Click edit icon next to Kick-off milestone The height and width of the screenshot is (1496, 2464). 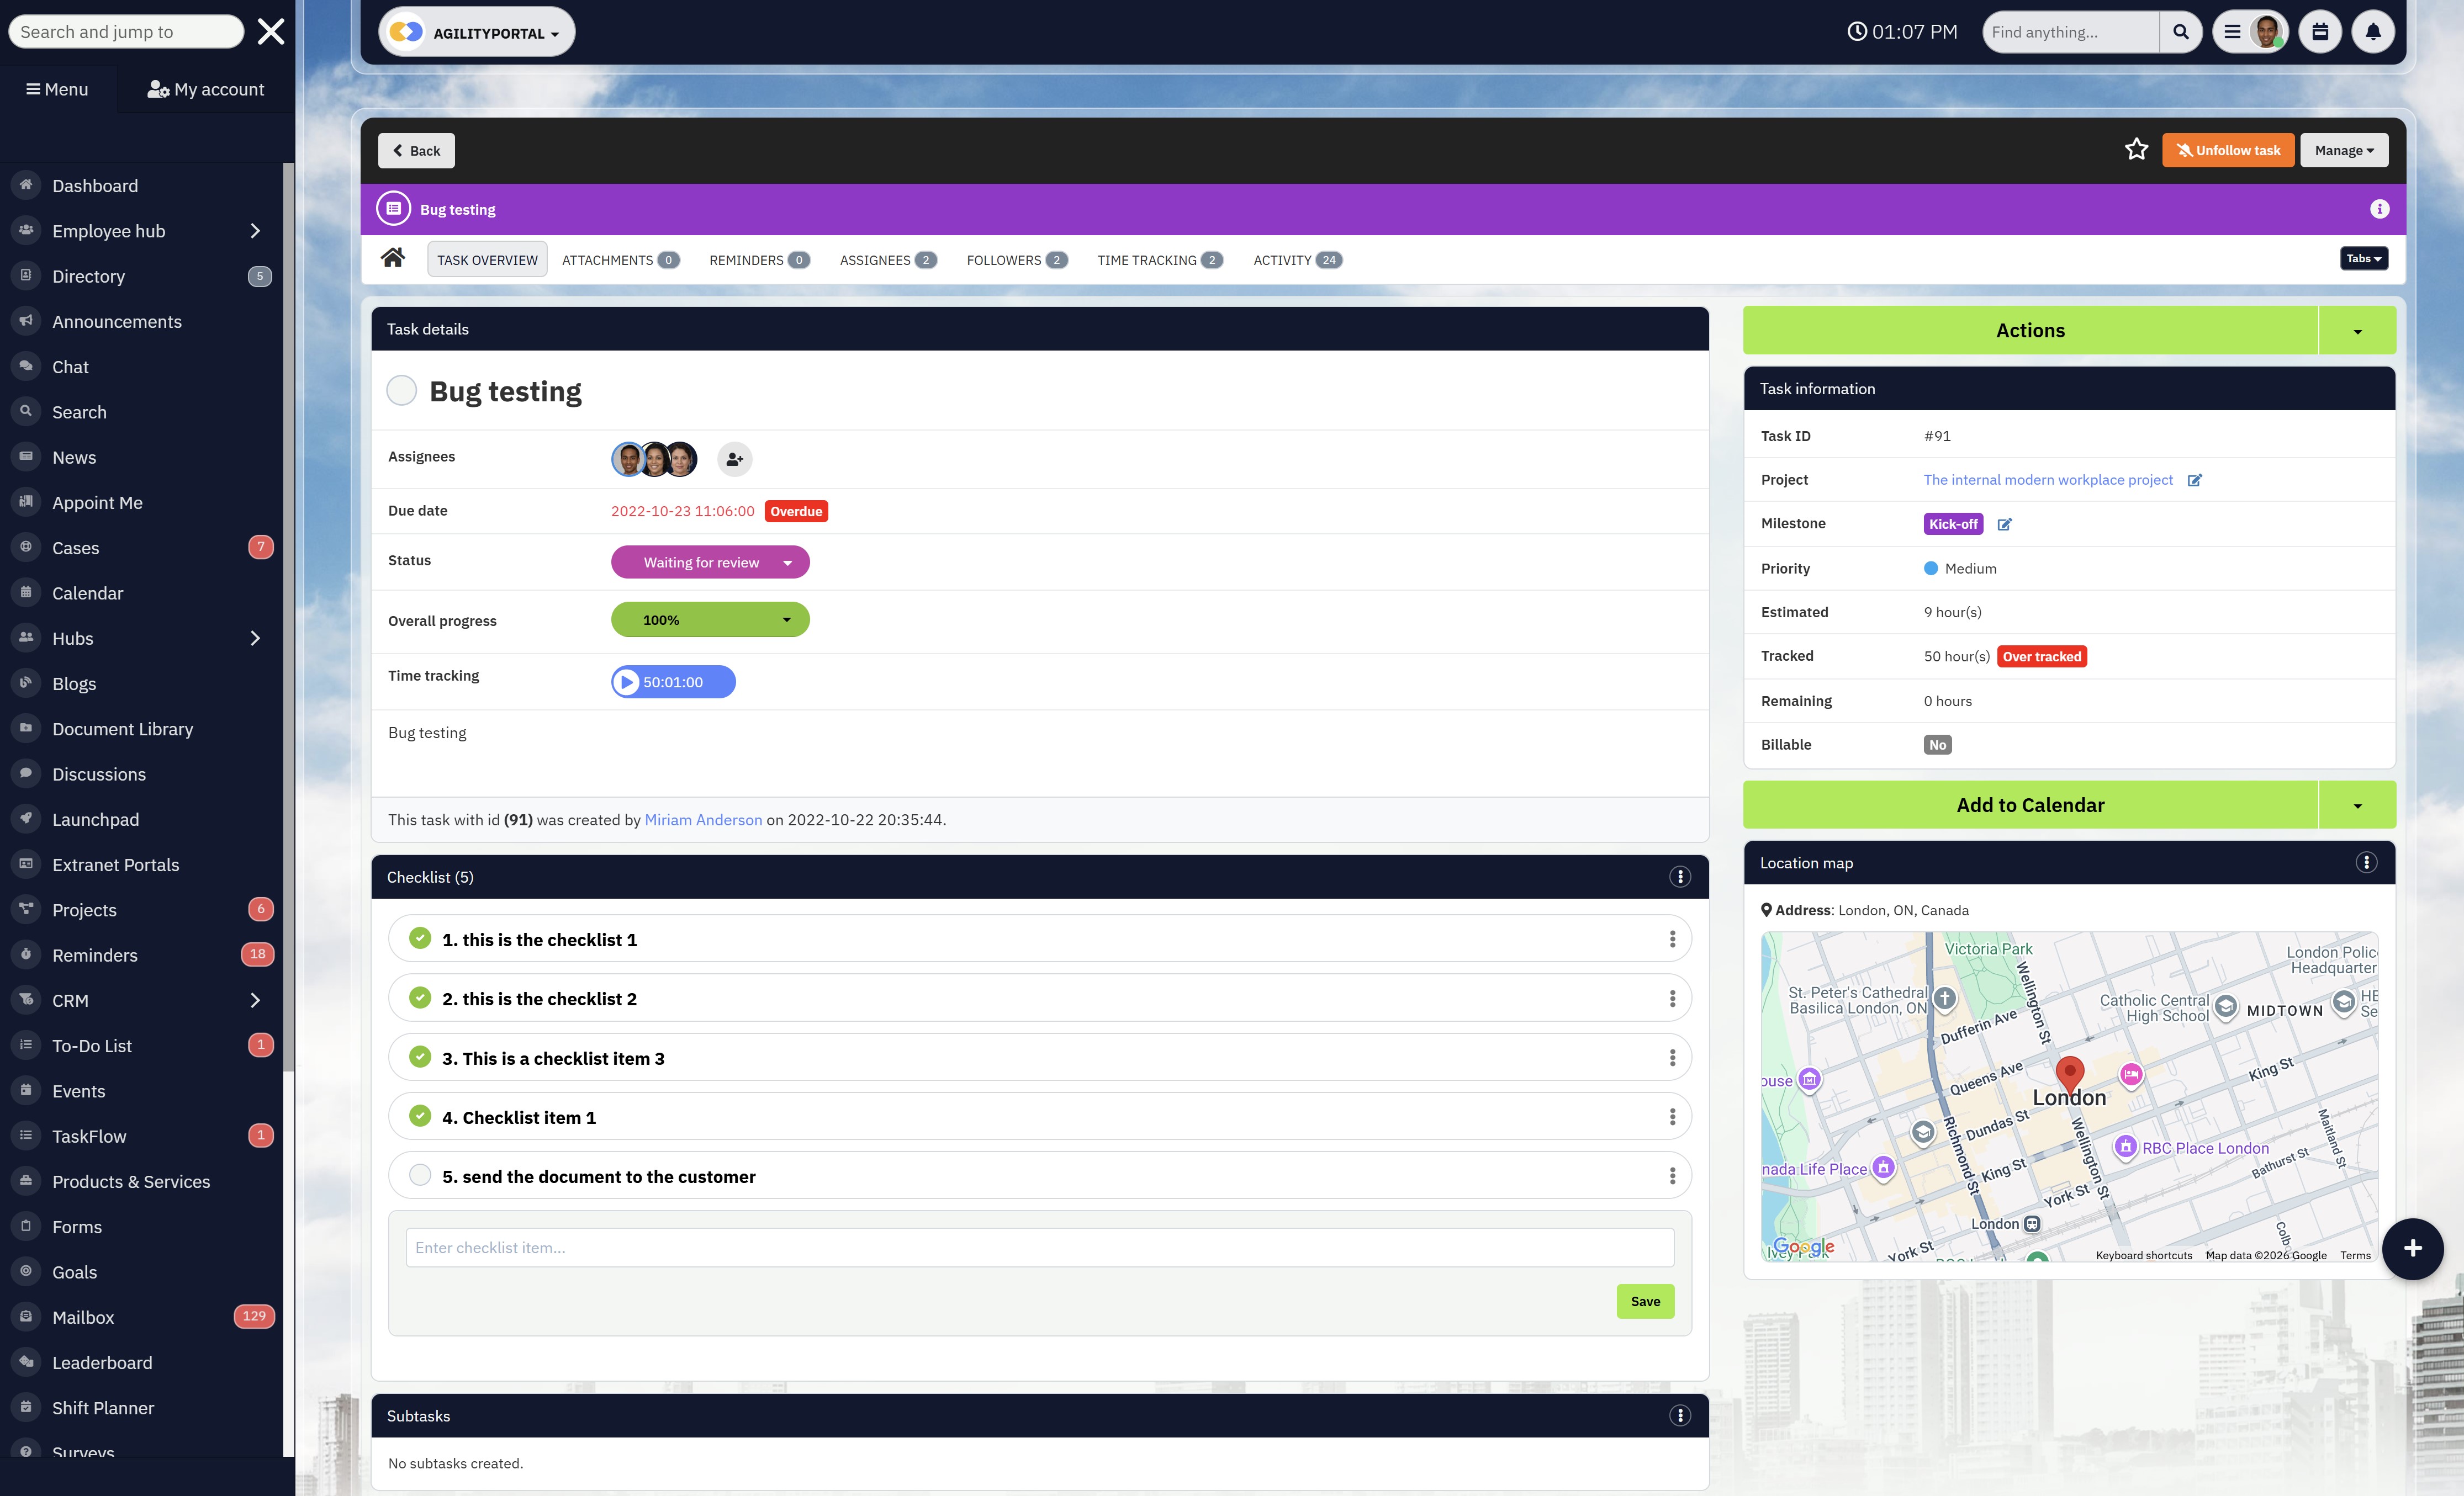point(2004,524)
